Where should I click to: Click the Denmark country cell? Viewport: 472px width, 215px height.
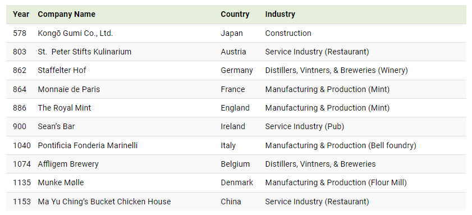[237, 182]
